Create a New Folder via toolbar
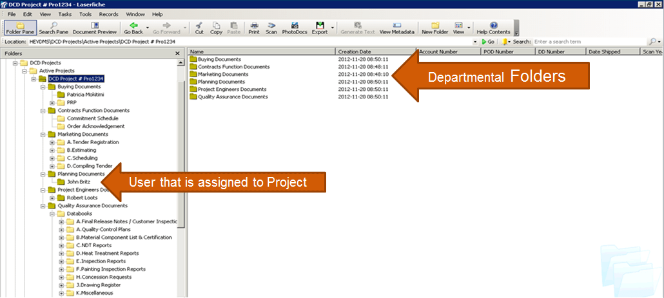 point(435,28)
